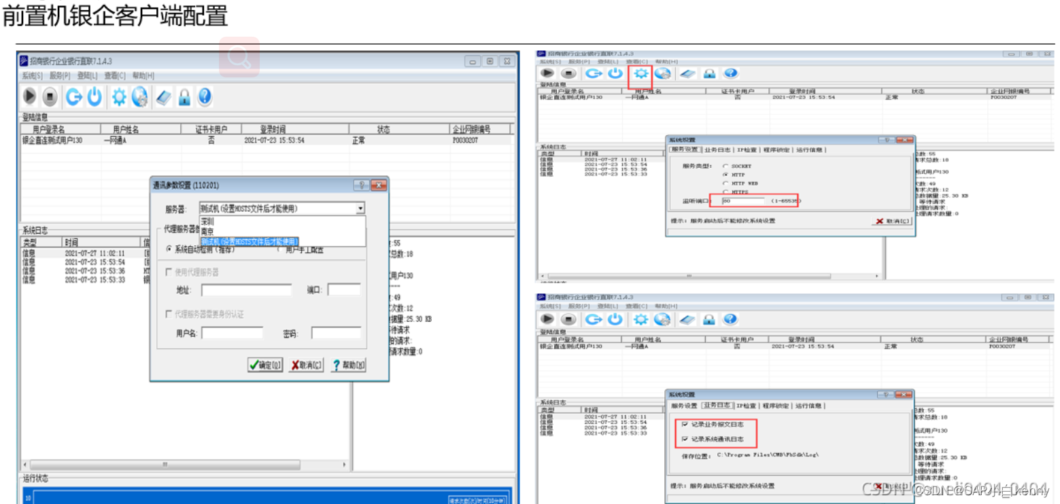Image resolution: width=1060 pixels, height=504 pixels.
Task: Click the power logout icon in left window toolbar
Action: coord(95,97)
